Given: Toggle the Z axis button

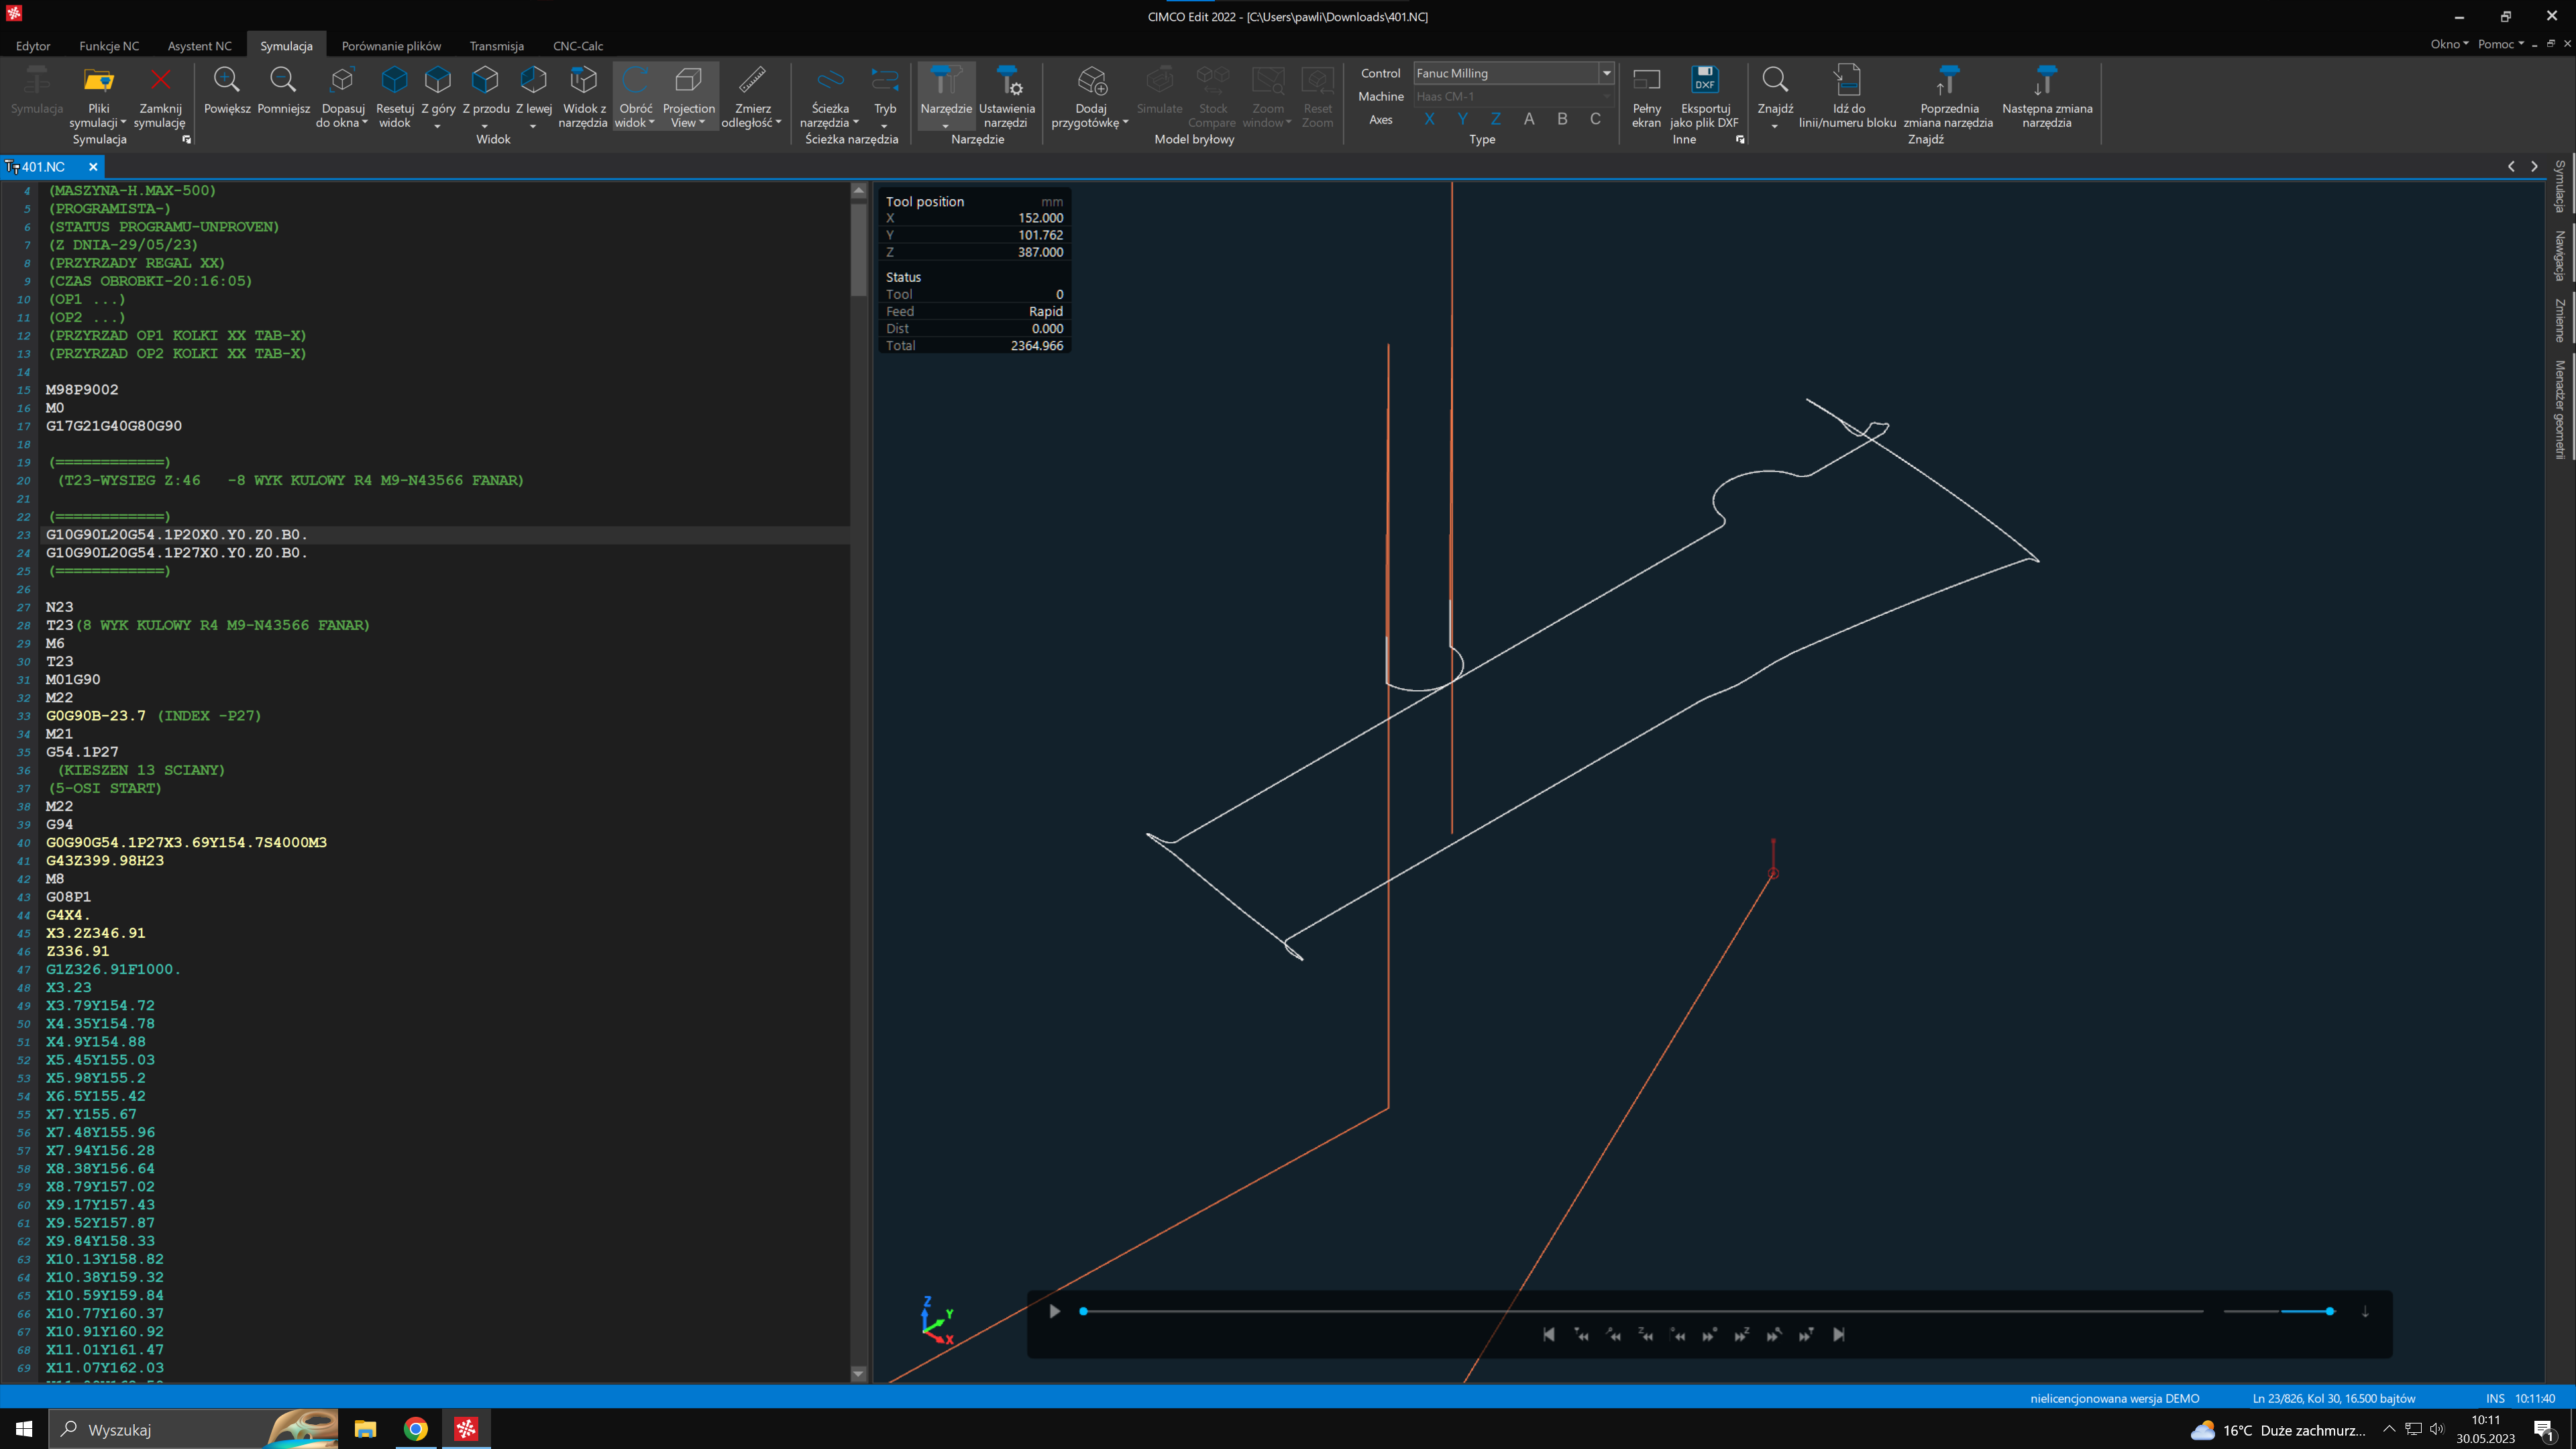Looking at the screenshot, I should pos(1495,119).
